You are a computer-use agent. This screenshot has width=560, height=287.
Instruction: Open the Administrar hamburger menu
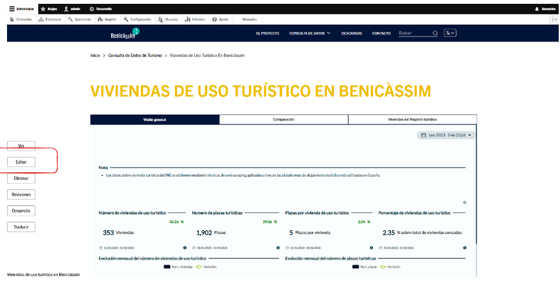pyautogui.click(x=22, y=9)
